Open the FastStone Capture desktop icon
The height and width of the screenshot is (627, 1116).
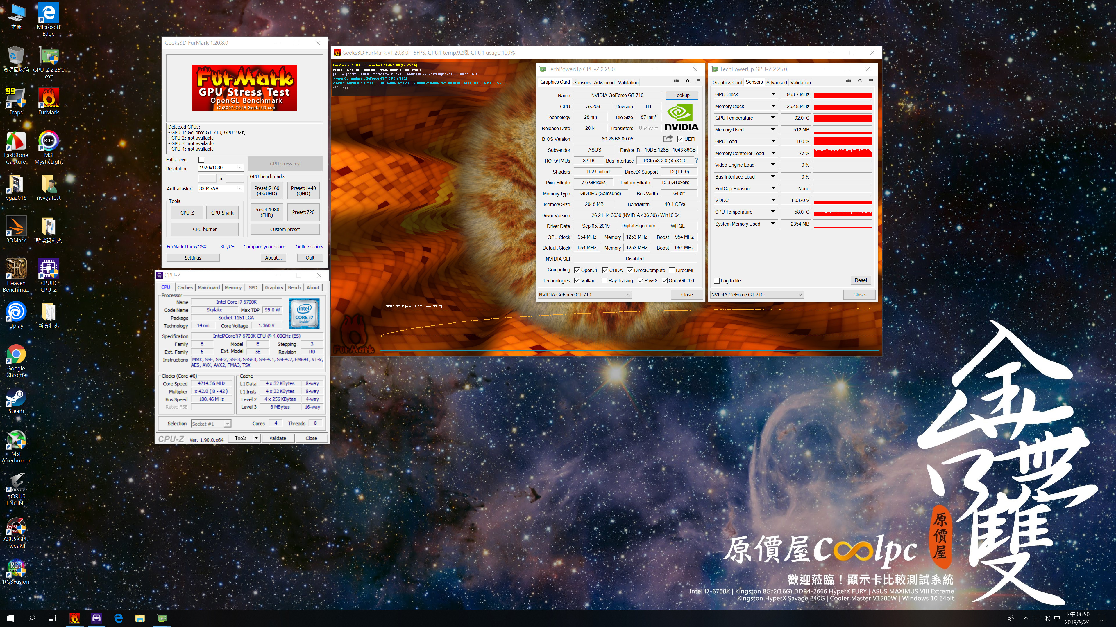click(16, 147)
